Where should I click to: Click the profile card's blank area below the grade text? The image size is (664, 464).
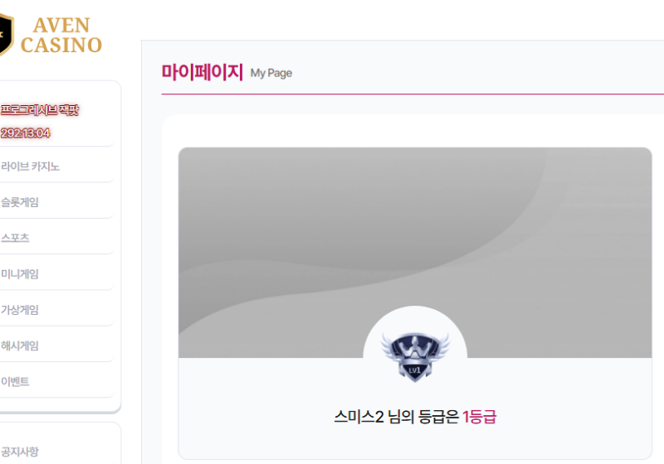point(415,442)
